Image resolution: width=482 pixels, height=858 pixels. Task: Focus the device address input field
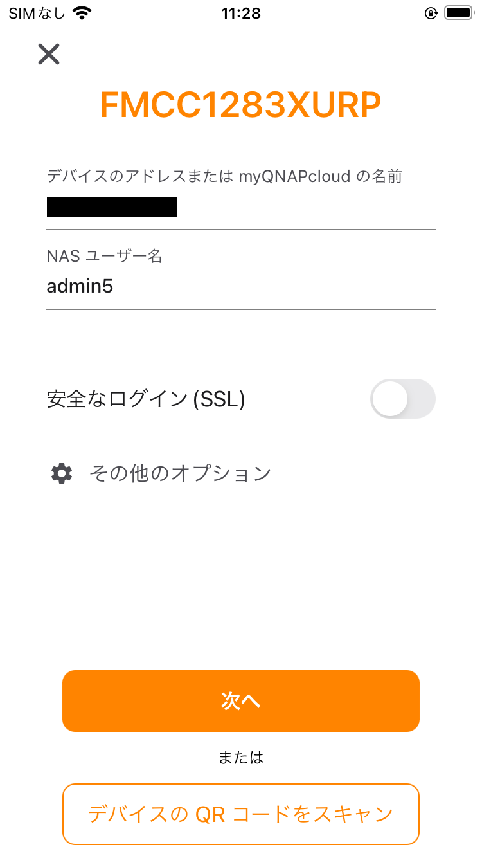coord(240,208)
